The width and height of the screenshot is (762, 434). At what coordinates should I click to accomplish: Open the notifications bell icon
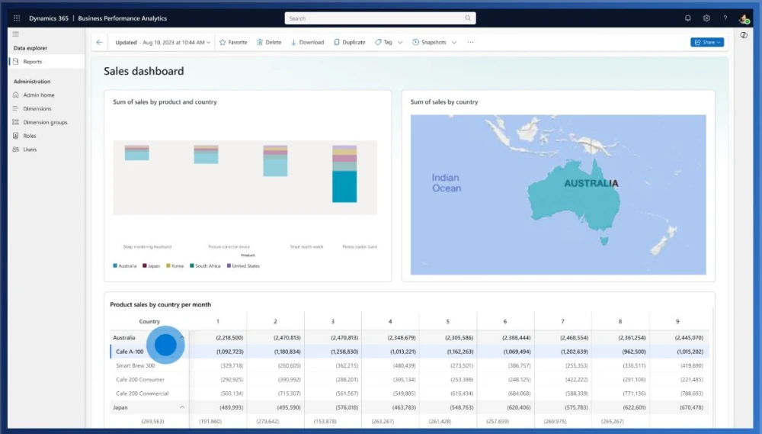[687, 18]
